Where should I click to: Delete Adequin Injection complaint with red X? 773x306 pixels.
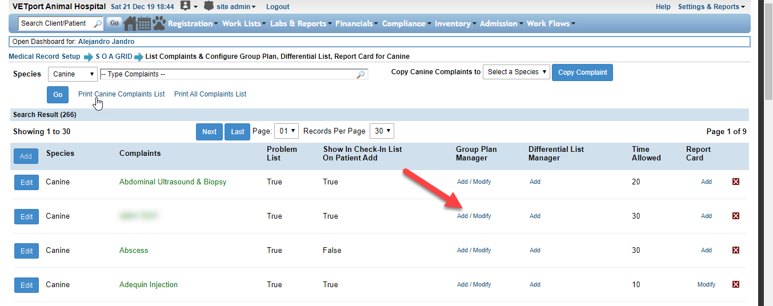coord(736,284)
